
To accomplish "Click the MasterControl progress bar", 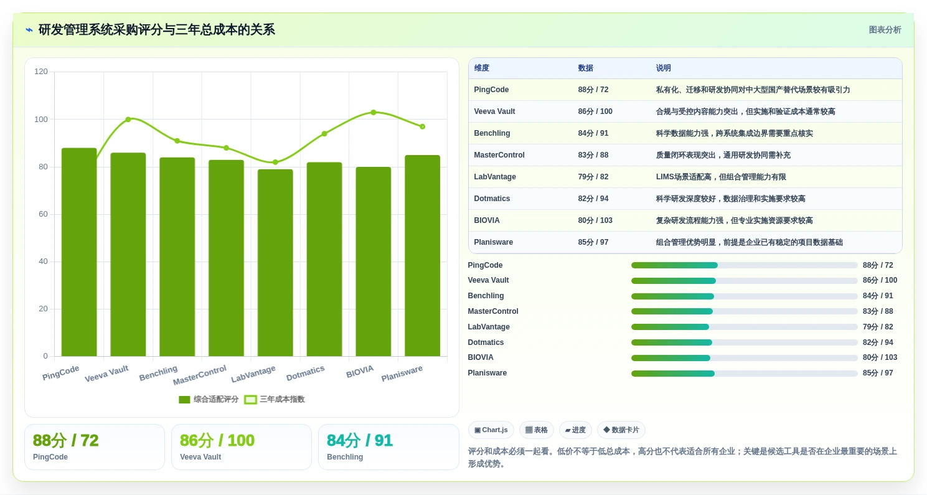I will (x=745, y=311).
